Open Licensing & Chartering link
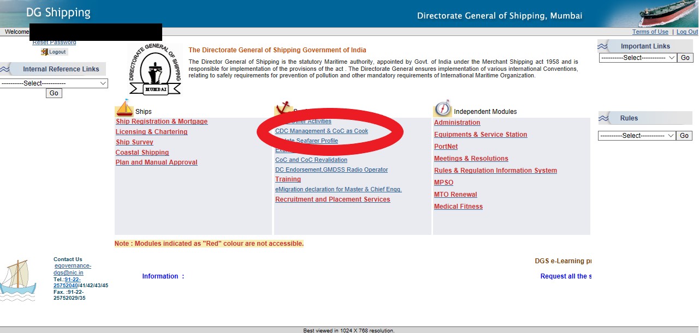This screenshot has height=333, width=699. [151, 132]
